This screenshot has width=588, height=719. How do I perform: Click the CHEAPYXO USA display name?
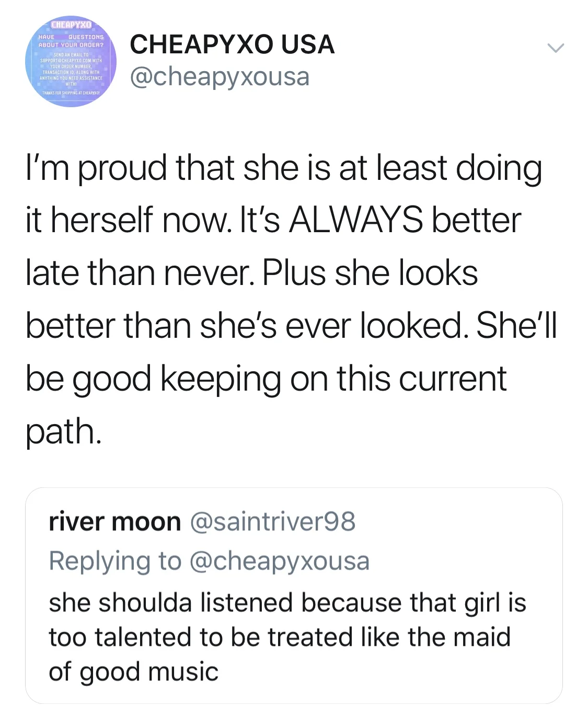[232, 44]
